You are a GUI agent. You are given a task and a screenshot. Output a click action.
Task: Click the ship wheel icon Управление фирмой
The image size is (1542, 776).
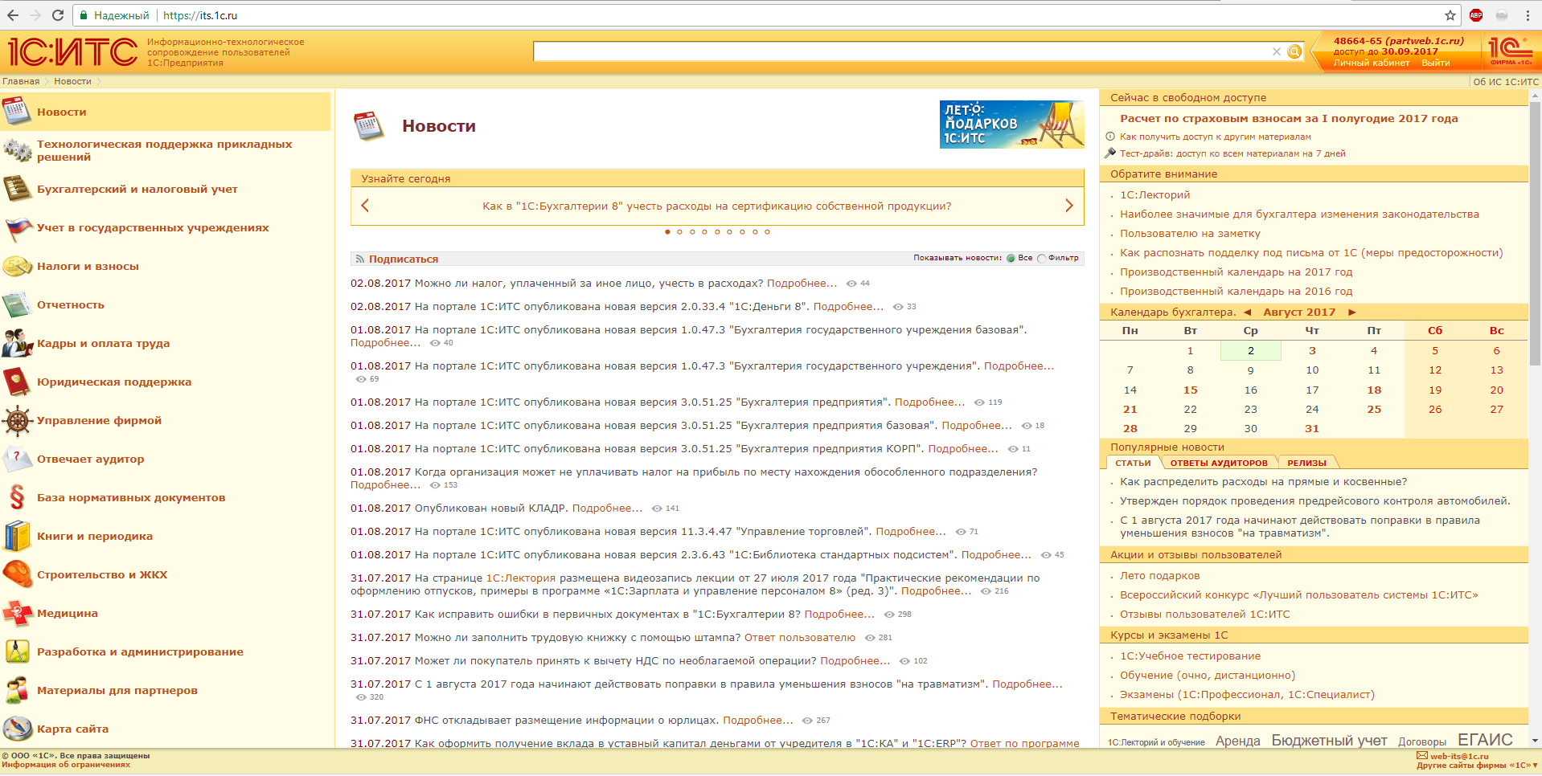click(x=16, y=420)
